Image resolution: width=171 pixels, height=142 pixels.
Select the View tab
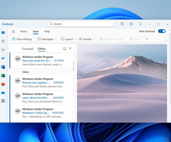pyautogui.click(x=36, y=31)
